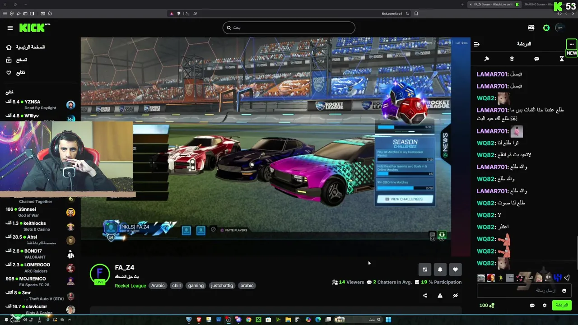Click the share stream icon

425,296
